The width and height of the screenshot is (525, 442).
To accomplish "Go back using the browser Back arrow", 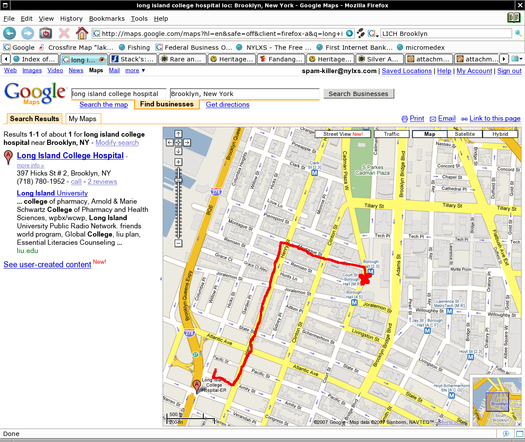I will [10, 33].
